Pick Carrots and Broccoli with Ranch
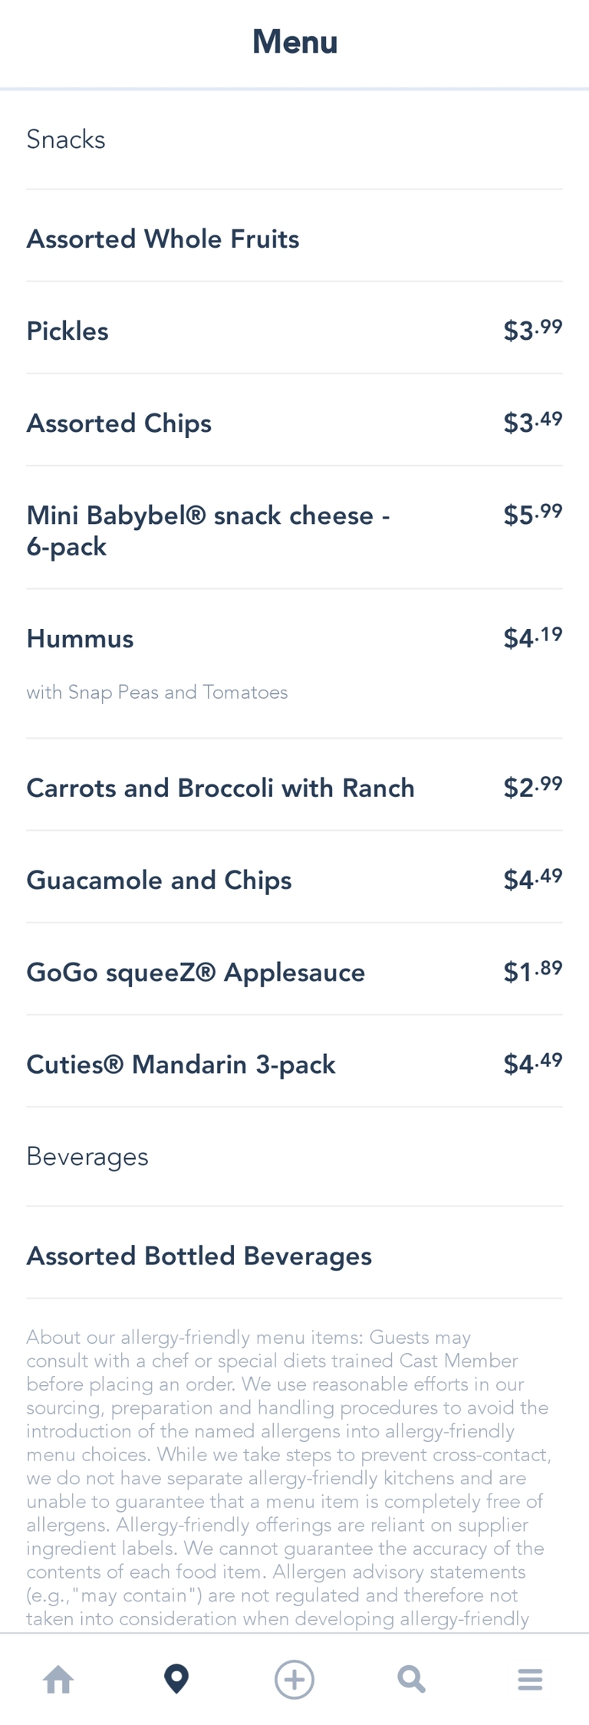The image size is (589, 1725). click(x=221, y=788)
